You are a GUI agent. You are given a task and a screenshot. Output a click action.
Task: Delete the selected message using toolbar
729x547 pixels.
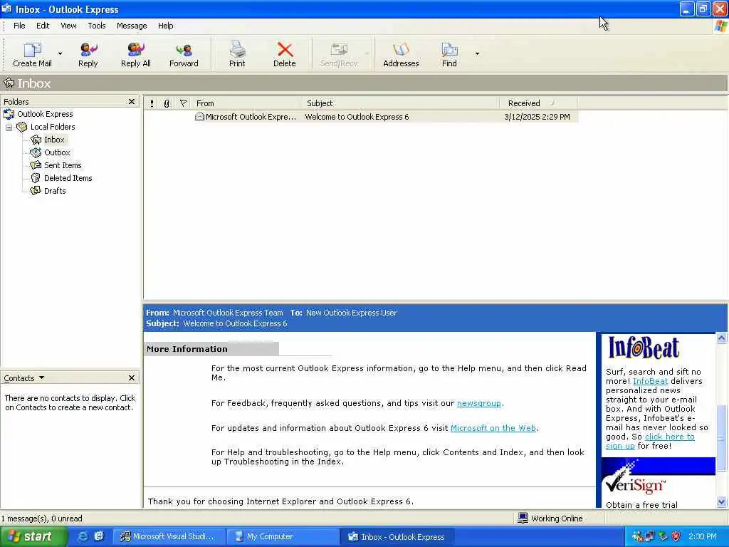pyautogui.click(x=285, y=54)
